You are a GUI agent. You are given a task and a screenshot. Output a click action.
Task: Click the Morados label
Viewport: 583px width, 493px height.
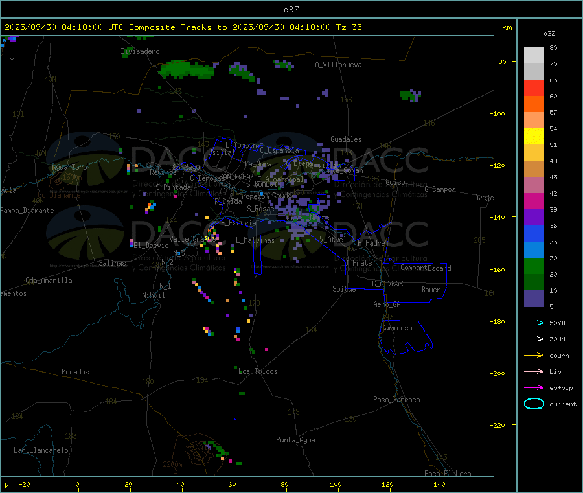click(75, 372)
